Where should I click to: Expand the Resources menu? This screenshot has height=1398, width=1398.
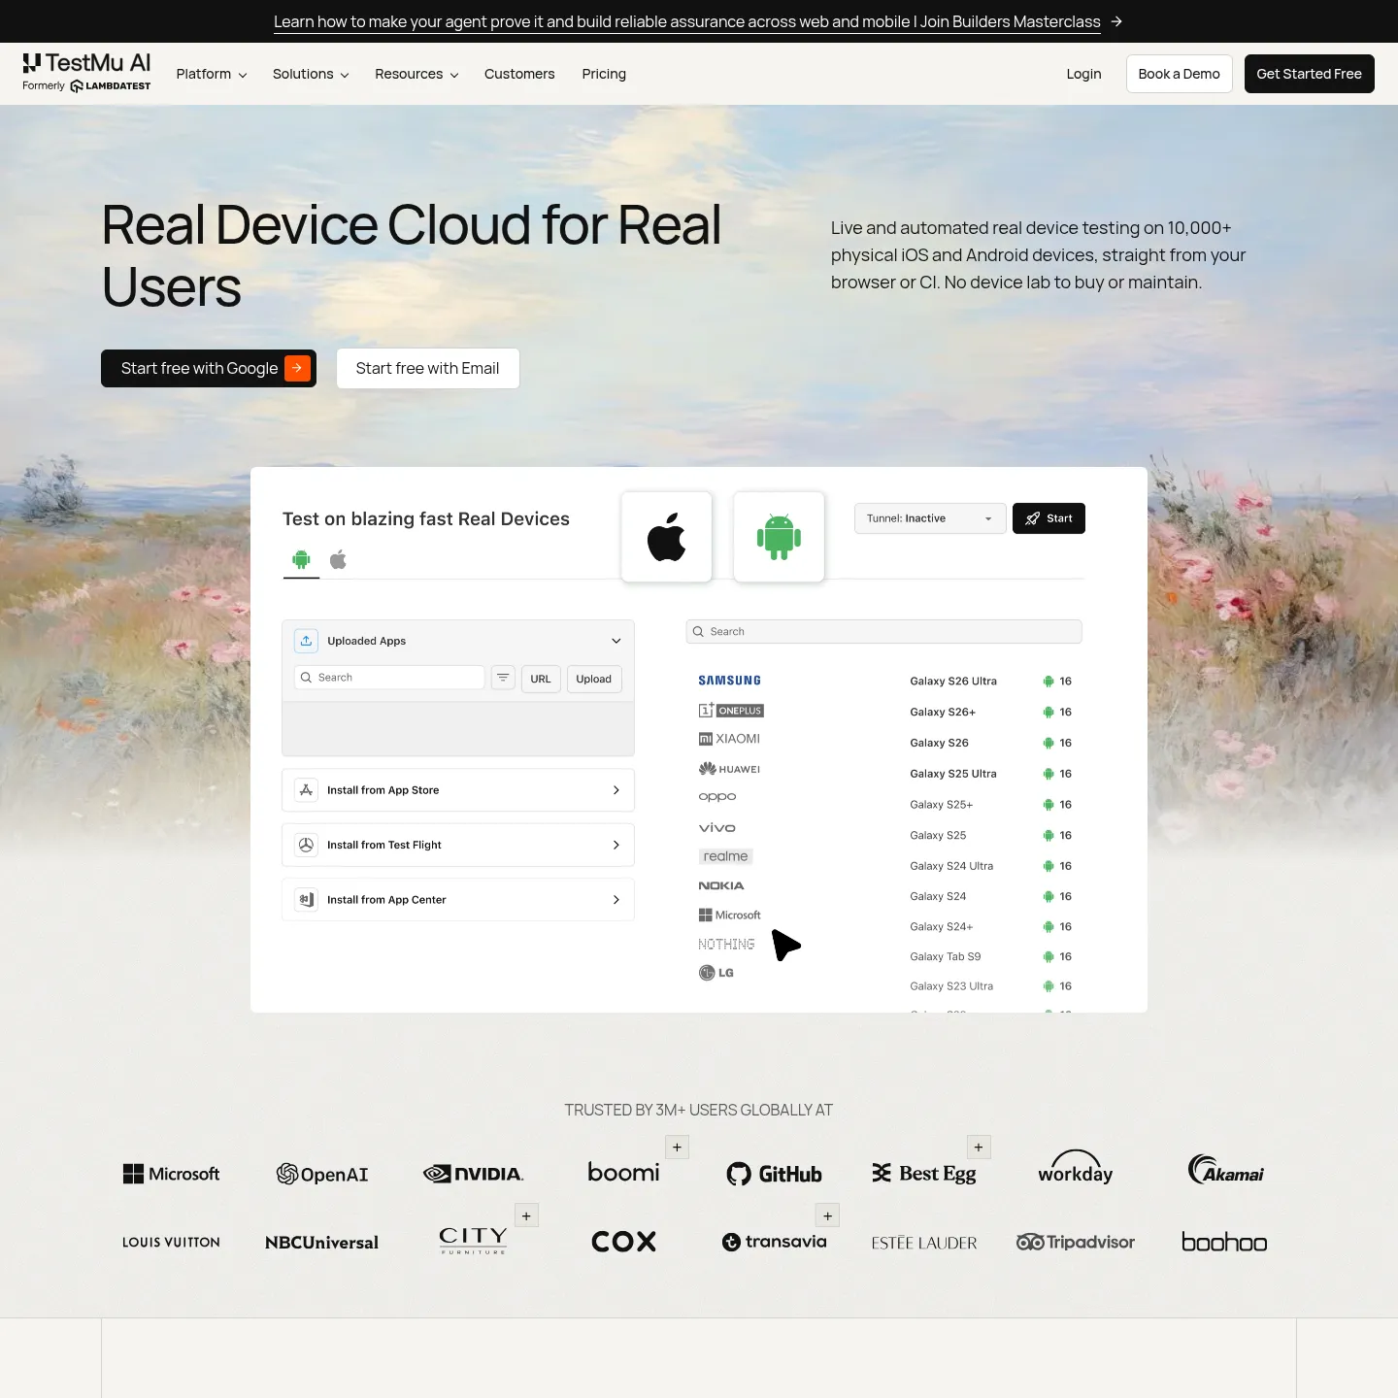[x=416, y=74]
